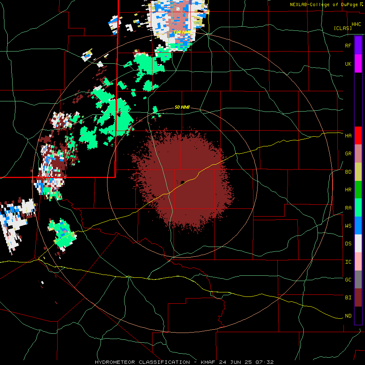Click the UK legend label
Viewport: 365px width, 365px height.
pyautogui.click(x=348, y=64)
